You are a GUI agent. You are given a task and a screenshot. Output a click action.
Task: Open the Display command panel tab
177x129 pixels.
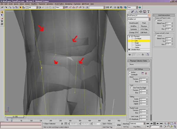coord(145,11)
